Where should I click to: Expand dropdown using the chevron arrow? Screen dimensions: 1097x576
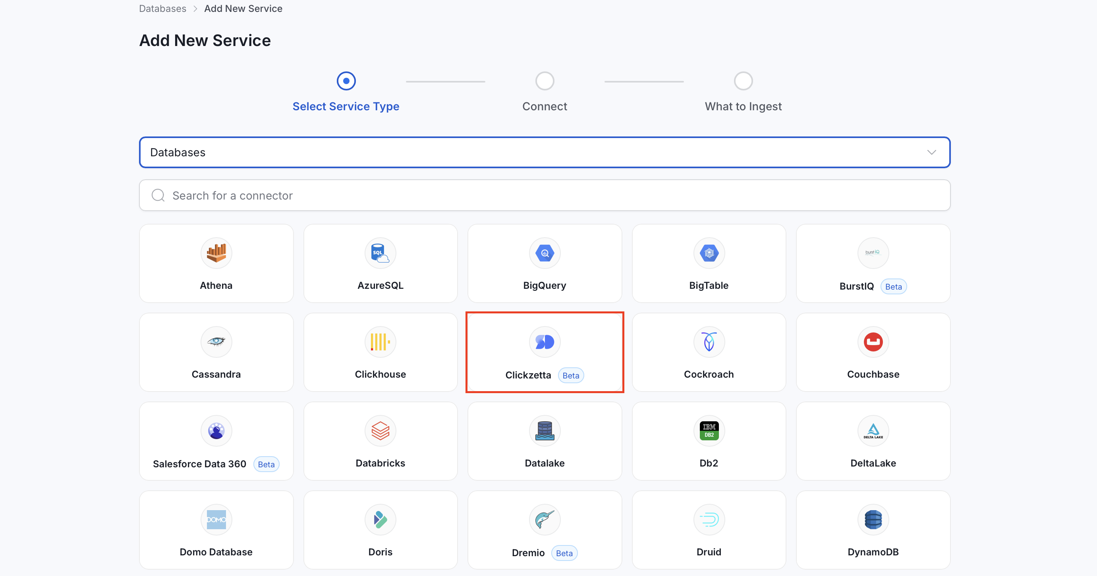click(931, 152)
